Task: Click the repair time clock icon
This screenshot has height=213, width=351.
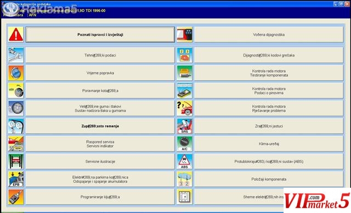Action: 16,73
